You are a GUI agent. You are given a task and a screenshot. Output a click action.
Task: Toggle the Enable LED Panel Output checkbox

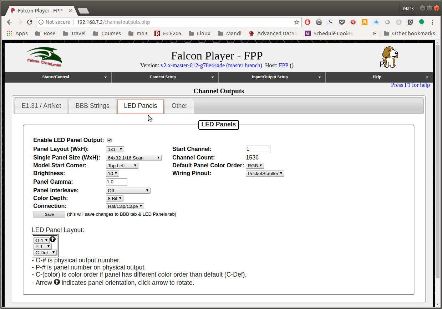click(x=110, y=140)
